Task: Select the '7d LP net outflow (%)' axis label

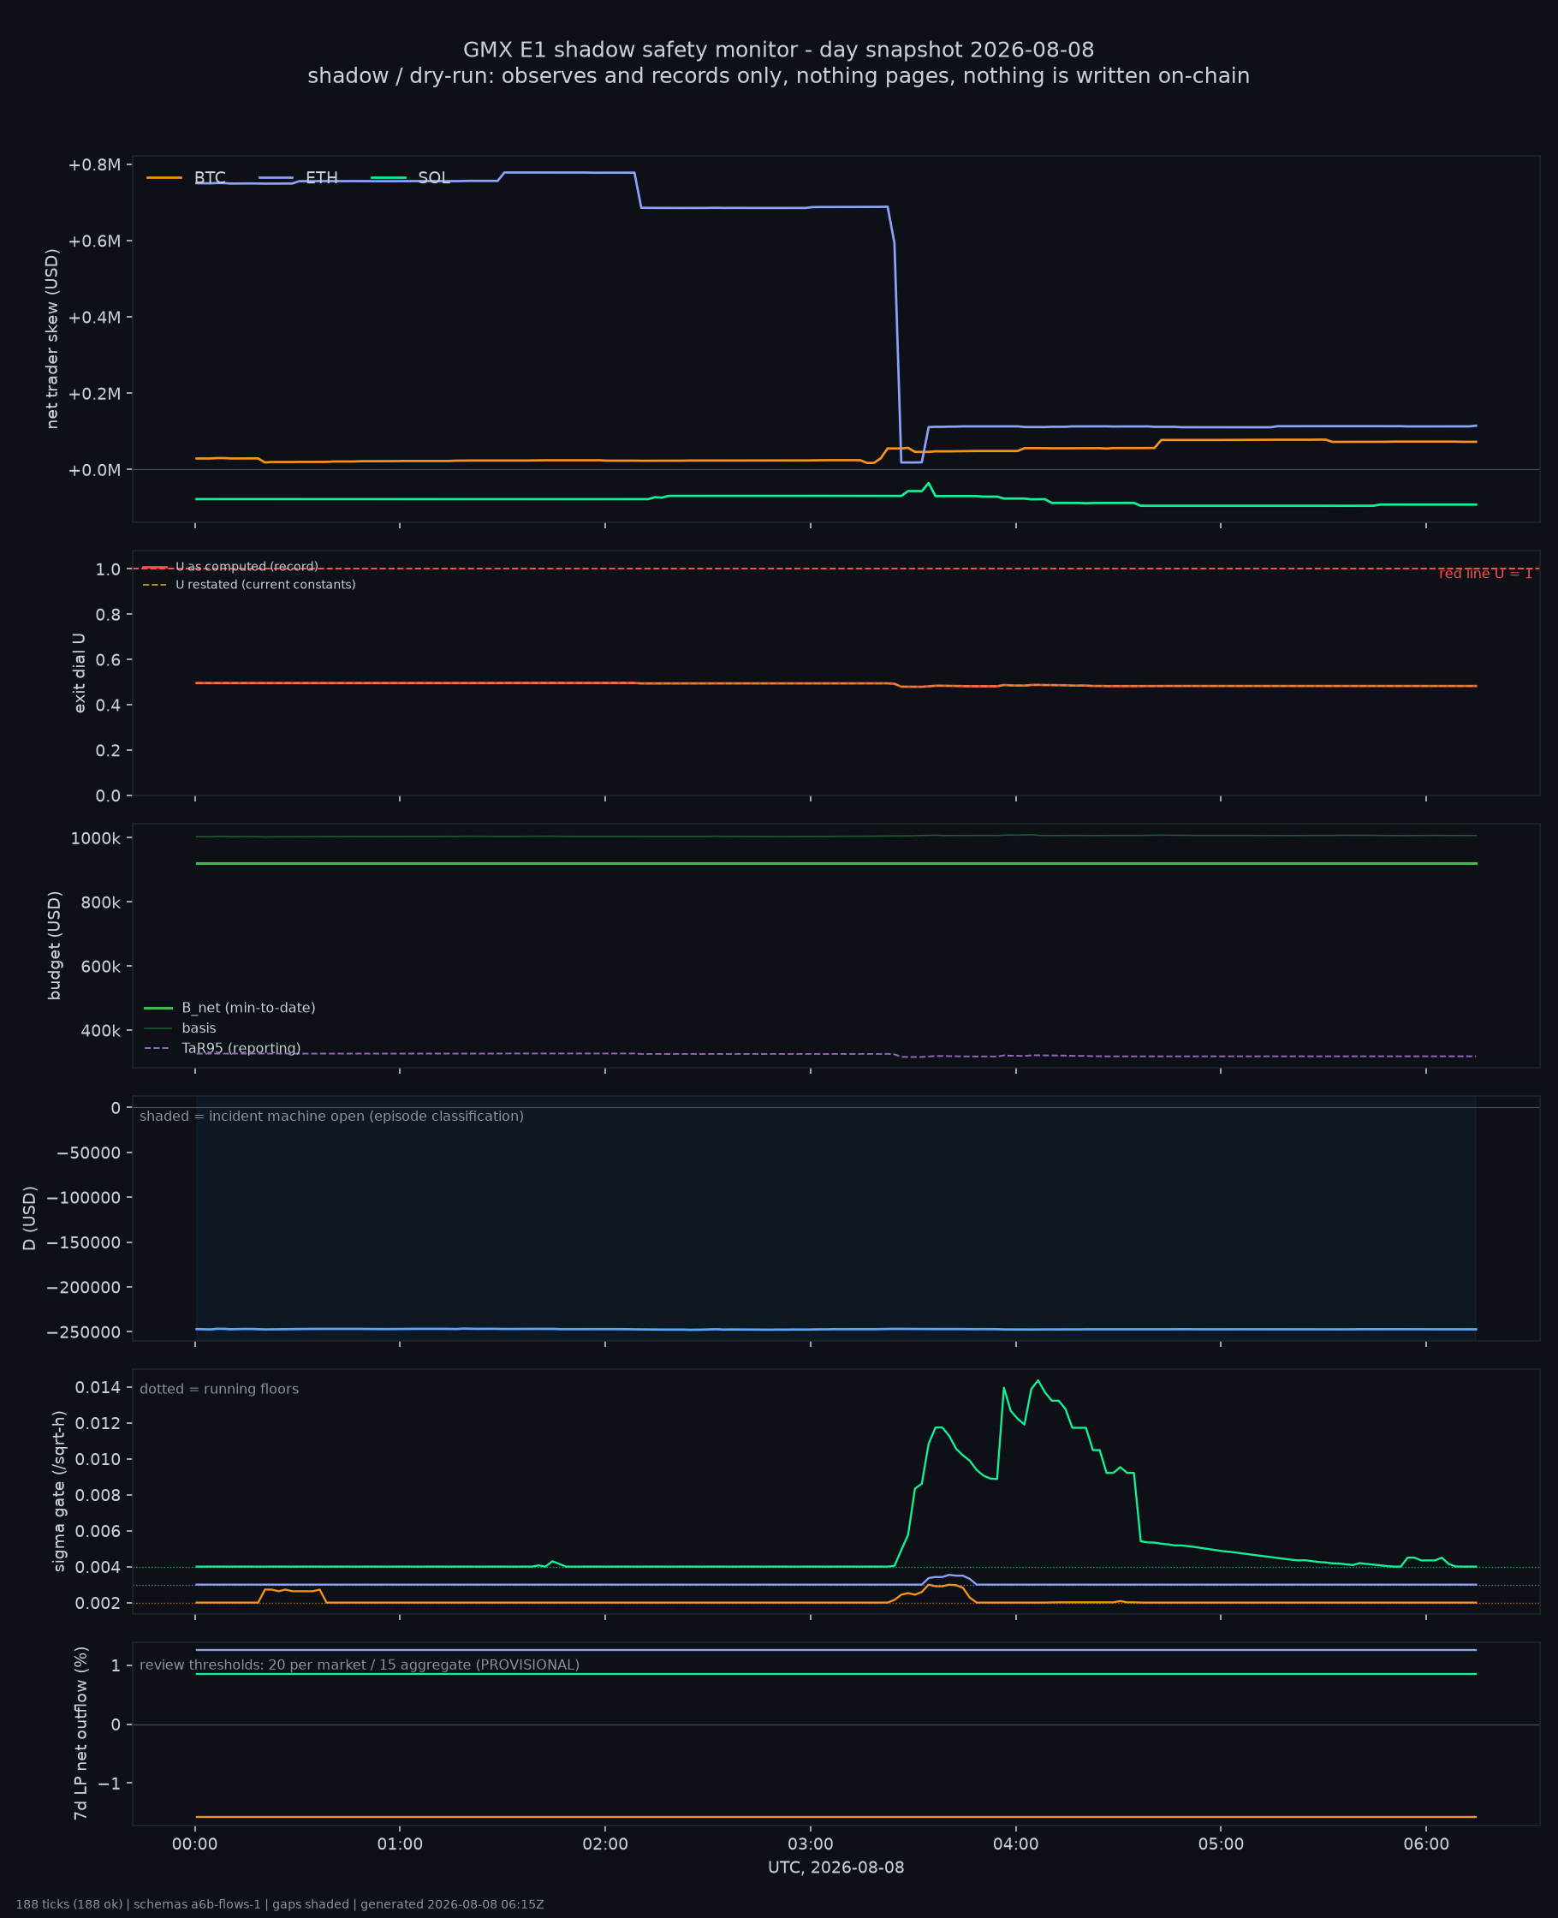Action: click(x=80, y=1733)
